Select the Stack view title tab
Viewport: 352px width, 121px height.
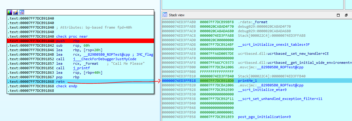[x=176, y=15]
